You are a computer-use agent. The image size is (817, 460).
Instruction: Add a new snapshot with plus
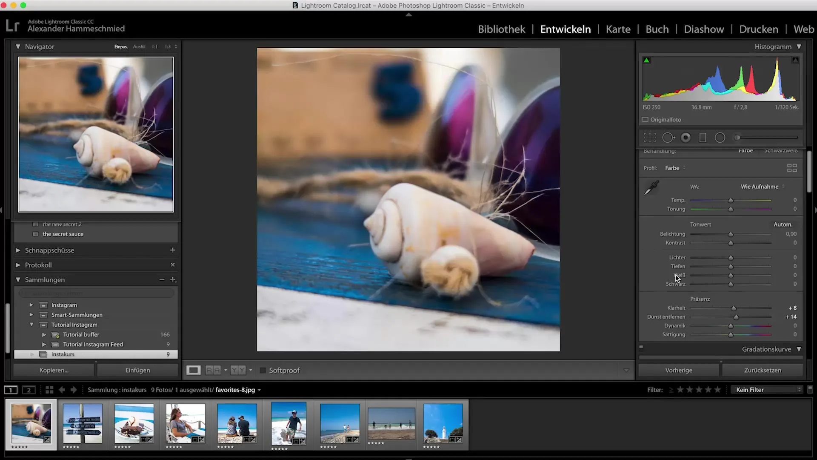click(172, 250)
